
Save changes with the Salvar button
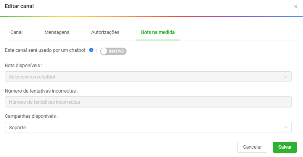pos(285,147)
